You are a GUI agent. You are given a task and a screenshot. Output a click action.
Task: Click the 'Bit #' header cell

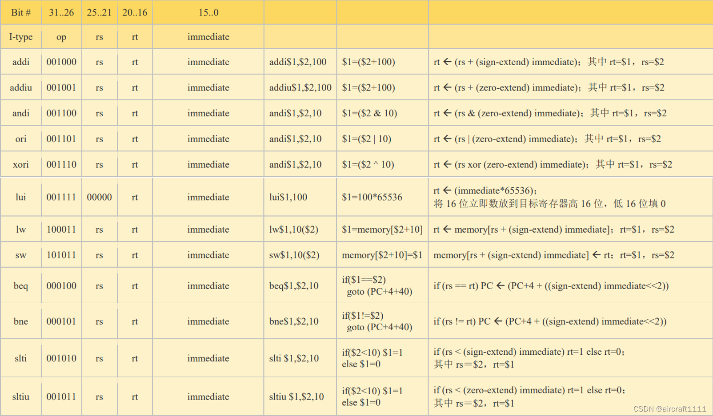coord(21,12)
